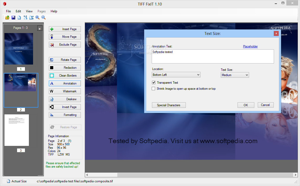Screen dimensions: 300x186
Task: Select the Annotation tool button
Action: pyautogui.click(x=65, y=83)
